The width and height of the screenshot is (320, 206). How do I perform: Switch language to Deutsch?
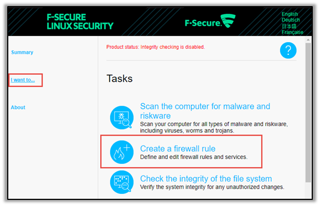pyautogui.click(x=291, y=20)
